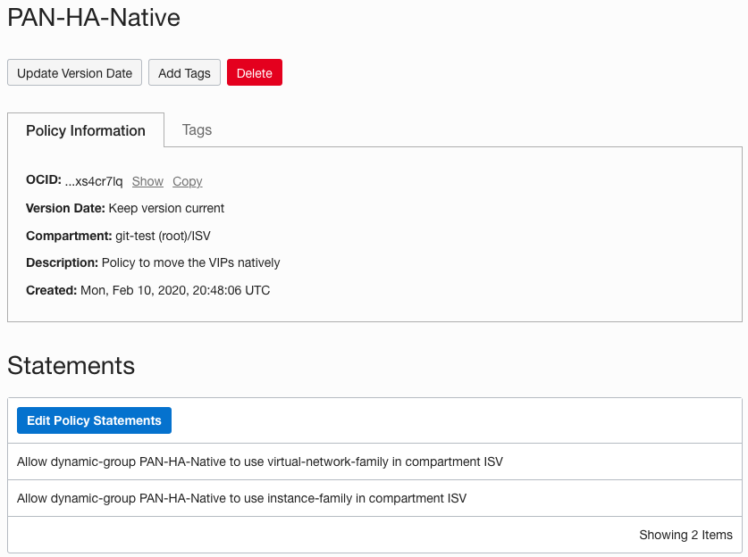Click Edit Policy Statements

(94, 420)
